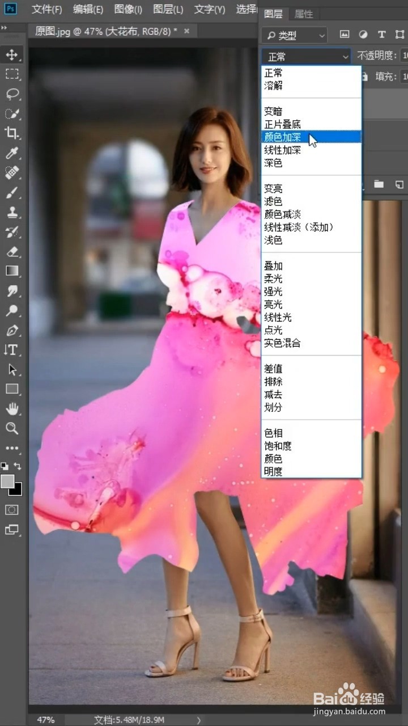Toggle Quick Mask mode

(x=12, y=510)
